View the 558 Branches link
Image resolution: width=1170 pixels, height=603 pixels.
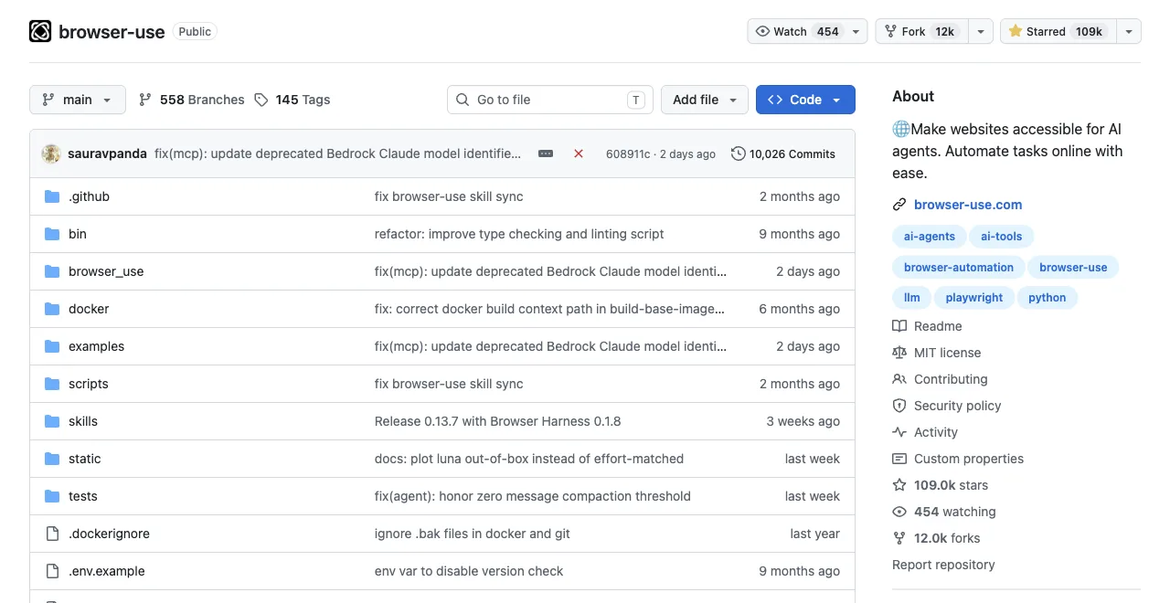point(192,100)
